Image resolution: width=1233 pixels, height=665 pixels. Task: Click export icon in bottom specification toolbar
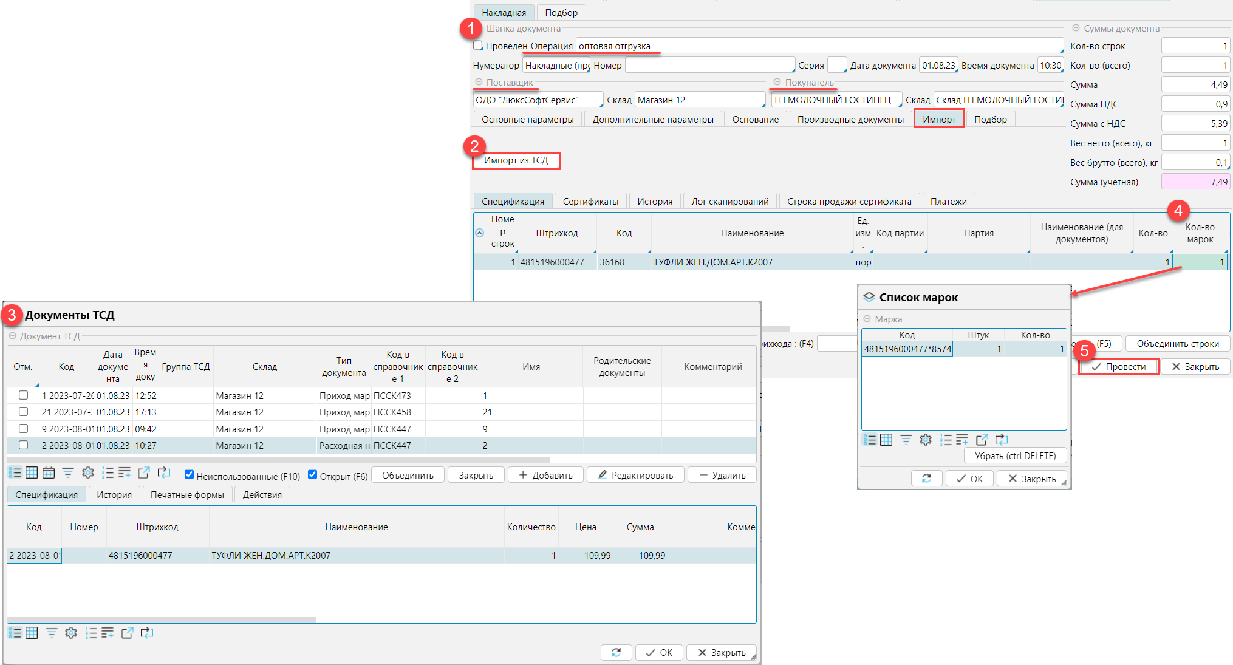pos(127,633)
